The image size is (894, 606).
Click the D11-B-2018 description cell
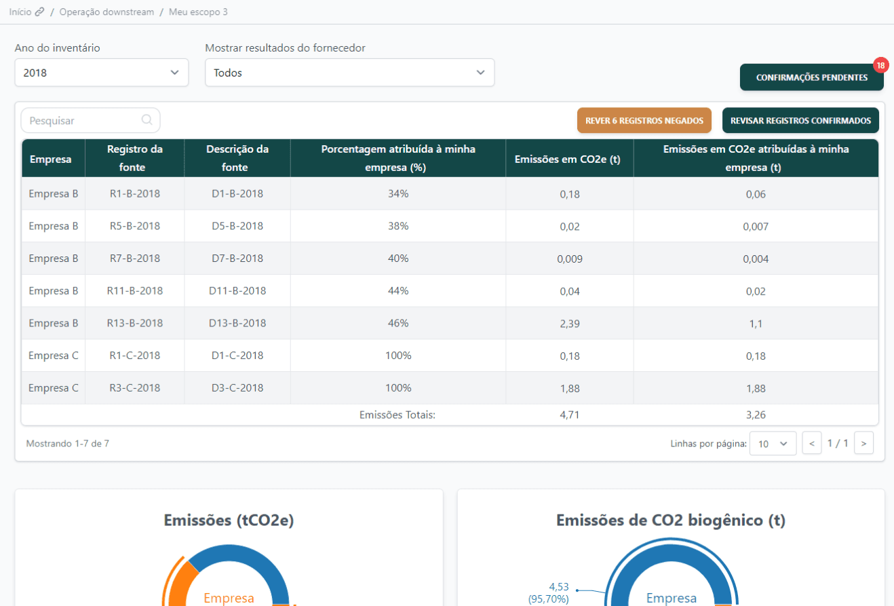click(237, 290)
